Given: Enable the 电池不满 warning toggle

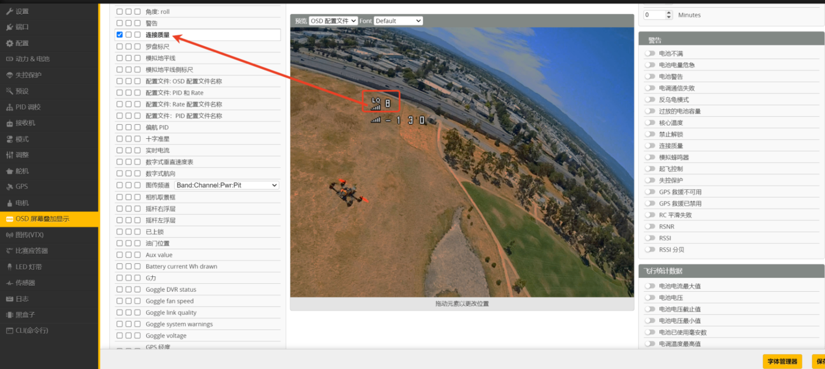Looking at the screenshot, I should click(650, 53).
